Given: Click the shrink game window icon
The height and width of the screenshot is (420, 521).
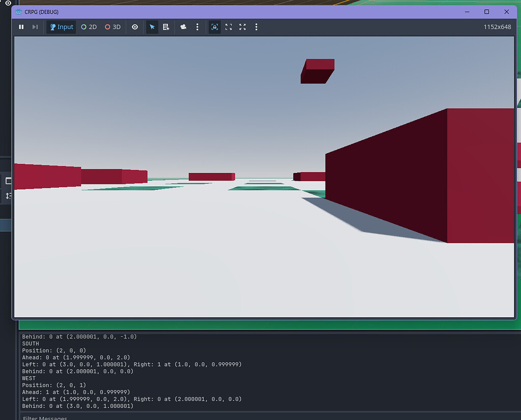Looking at the screenshot, I should (228, 27).
